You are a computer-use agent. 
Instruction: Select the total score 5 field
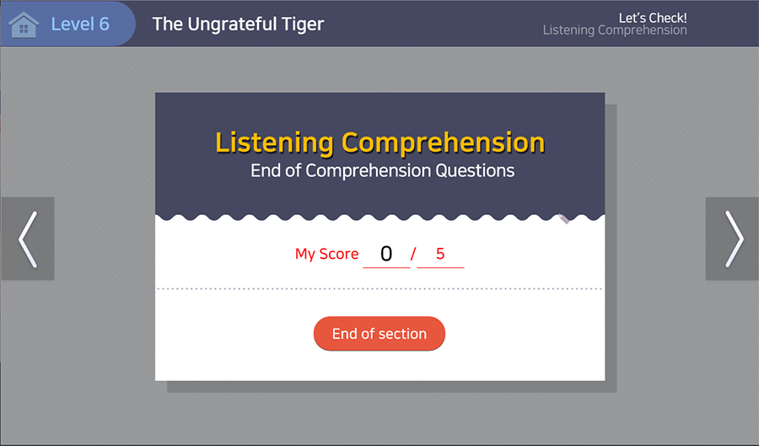[440, 254]
